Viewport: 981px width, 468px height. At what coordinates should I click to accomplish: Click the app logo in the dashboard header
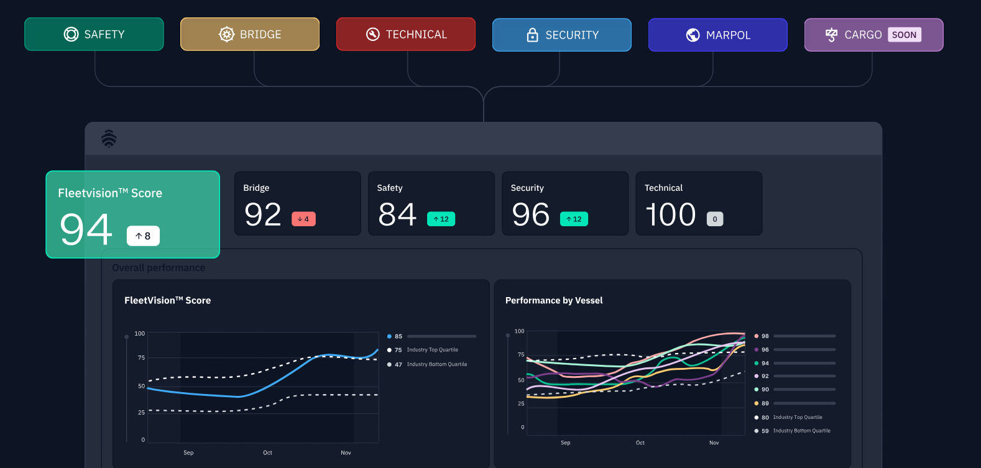pyautogui.click(x=109, y=139)
